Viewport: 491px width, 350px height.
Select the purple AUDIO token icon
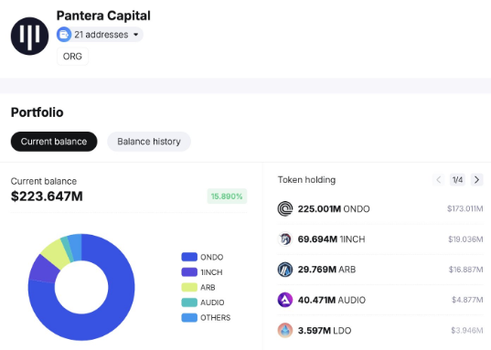pos(285,300)
